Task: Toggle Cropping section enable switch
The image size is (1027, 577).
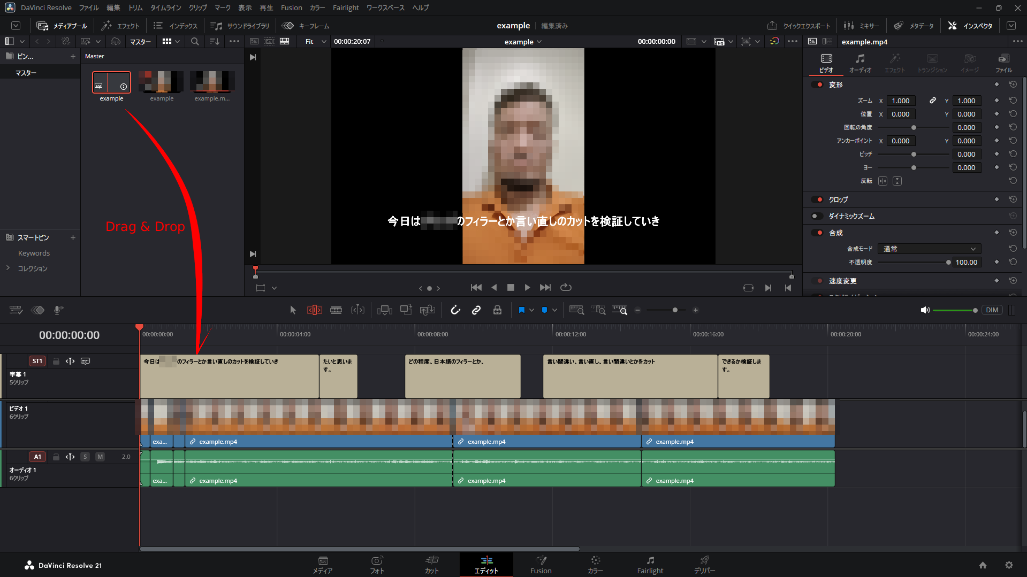Action: coord(817,199)
